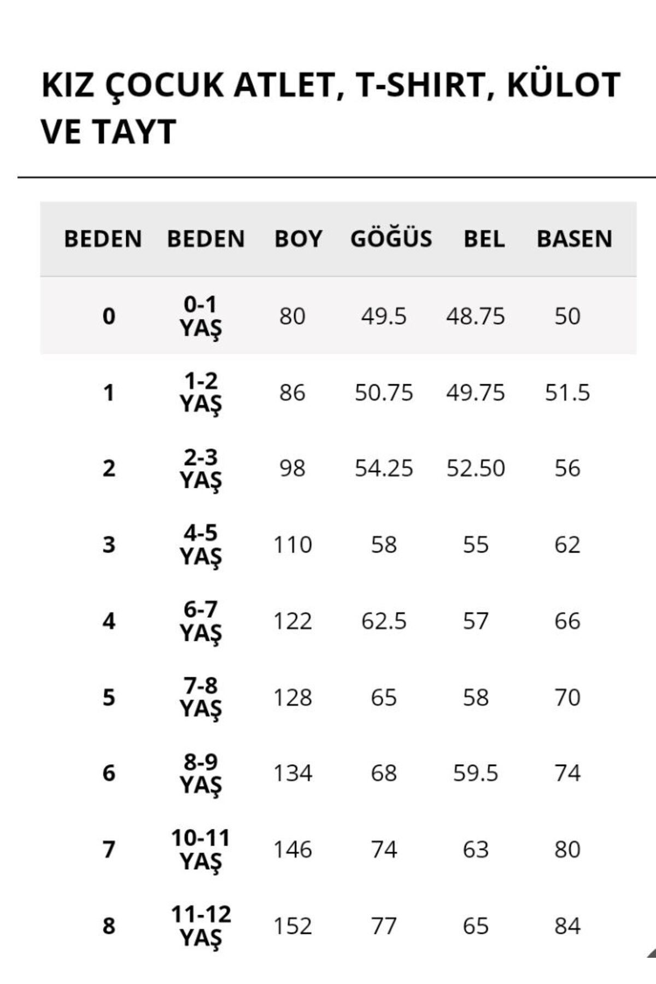Select the 2-3 YAŞ age cell
Viewport: 656px width, 984px height.
pyautogui.click(x=201, y=468)
